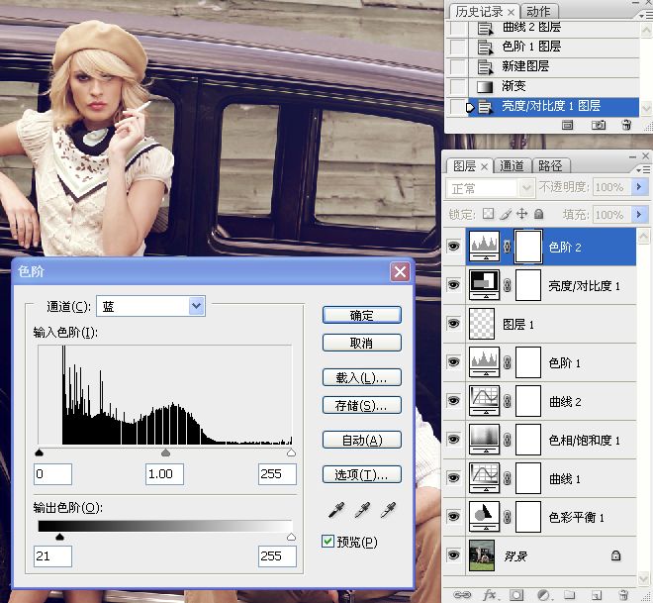Switch to the 通道 tab
Screen dimensions: 653x603
[512, 166]
